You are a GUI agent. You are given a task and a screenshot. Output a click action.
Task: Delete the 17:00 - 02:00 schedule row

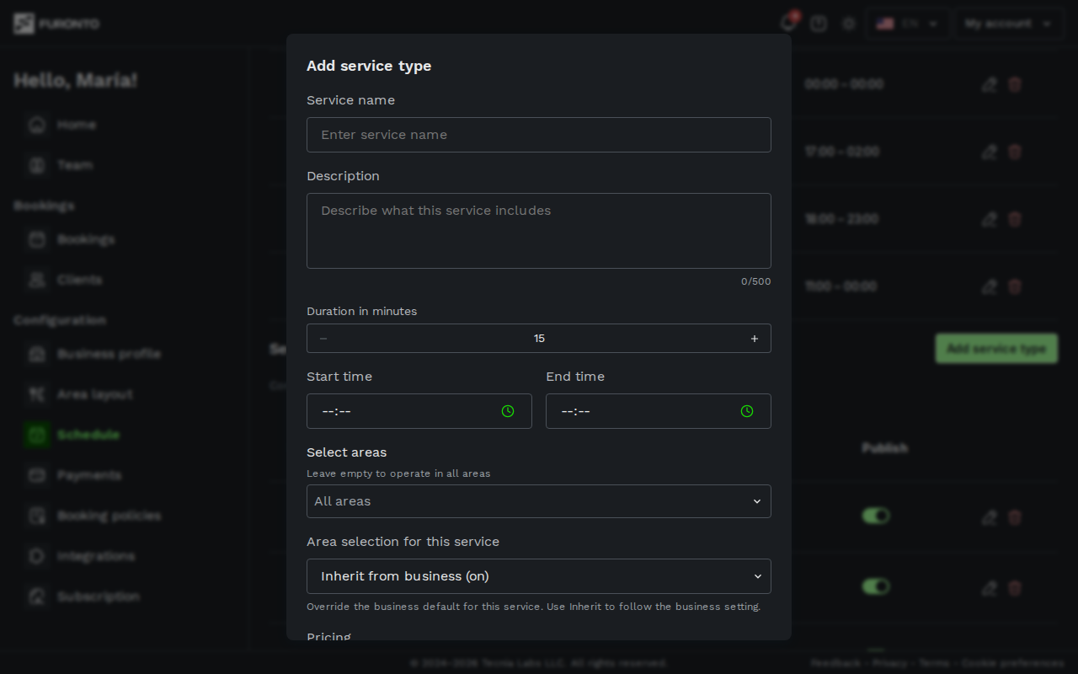(1015, 152)
